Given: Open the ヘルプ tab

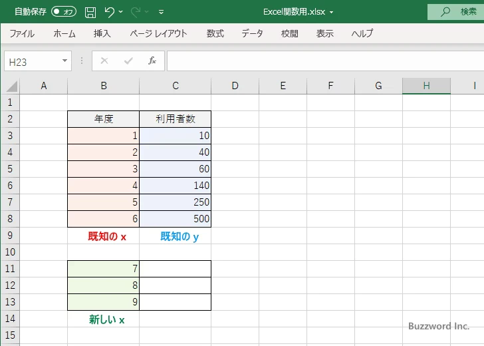Looking at the screenshot, I should pyautogui.click(x=362, y=33).
